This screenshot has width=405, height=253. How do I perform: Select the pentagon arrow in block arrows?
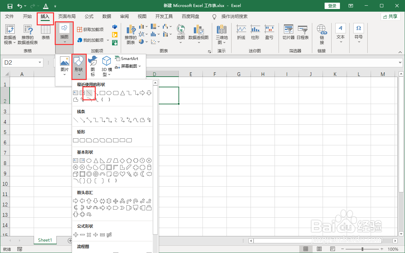pos(116,208)
